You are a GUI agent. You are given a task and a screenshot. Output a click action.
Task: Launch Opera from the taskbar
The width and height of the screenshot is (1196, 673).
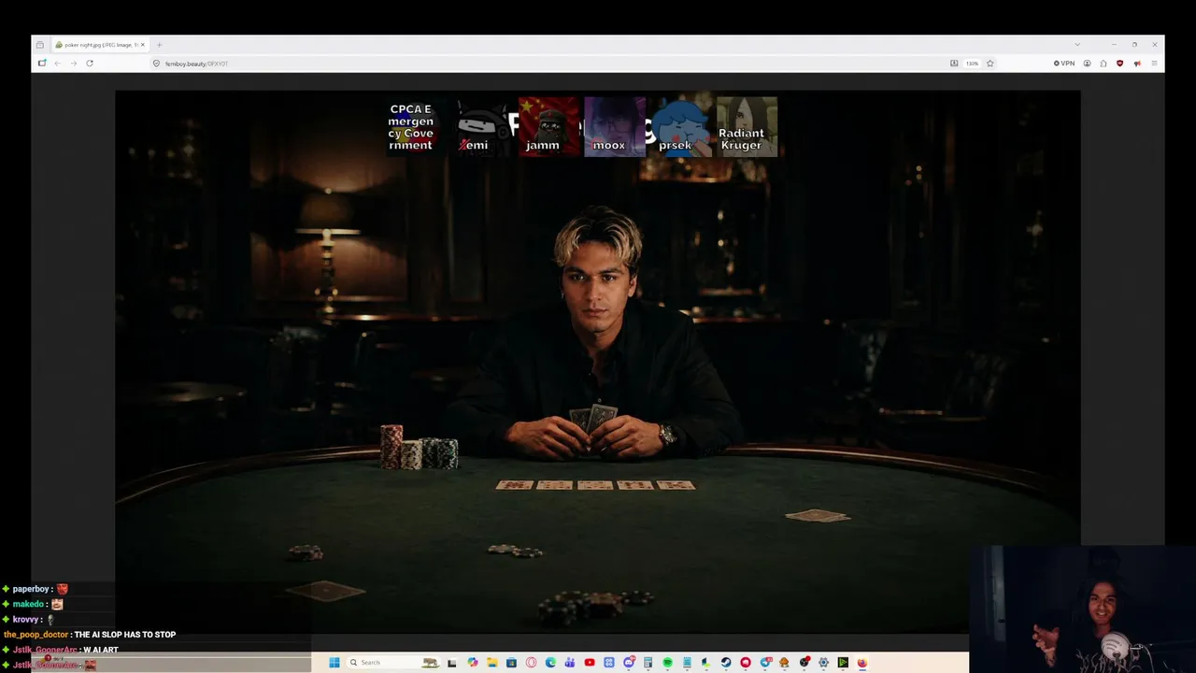531,663
